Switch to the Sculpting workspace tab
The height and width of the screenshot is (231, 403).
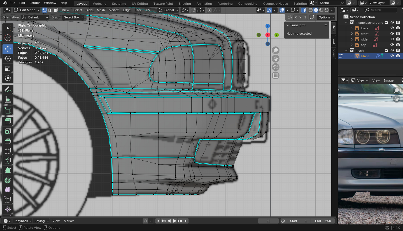pos(119,4)
